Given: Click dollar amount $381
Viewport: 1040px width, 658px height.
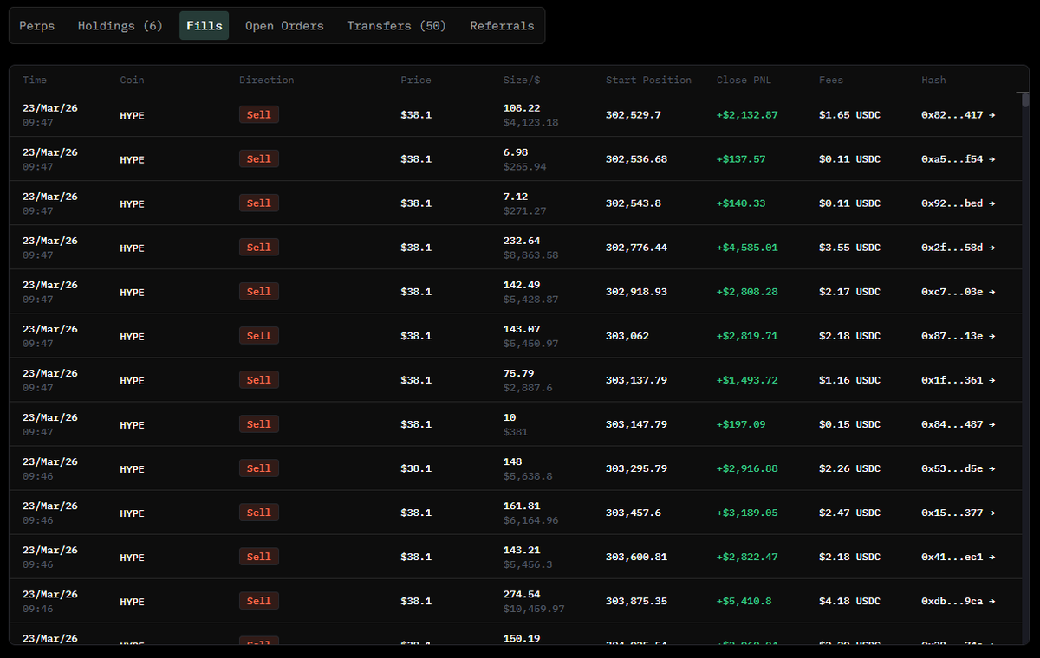Looking at the screenshot, I should (x=515, y=432).
